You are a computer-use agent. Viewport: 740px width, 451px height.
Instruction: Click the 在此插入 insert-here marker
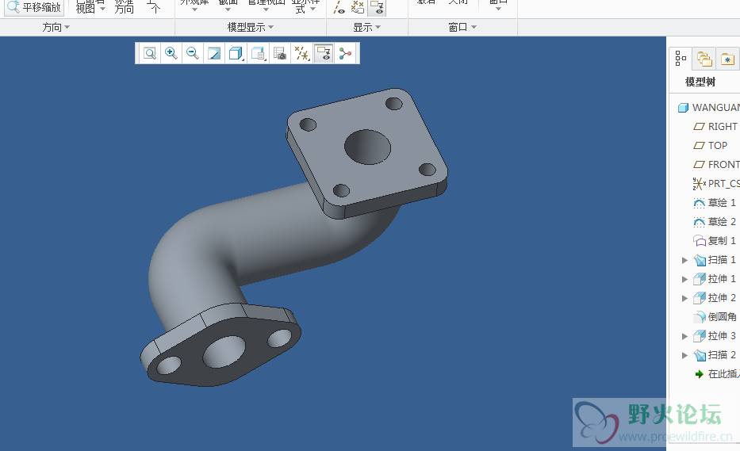717,374
